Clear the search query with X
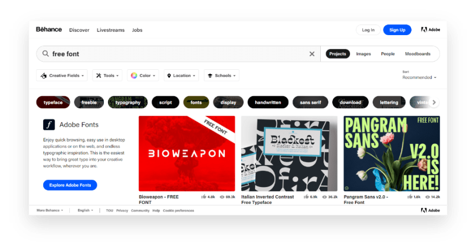Screen dimensions: 476x252 (x=312, y=54)
